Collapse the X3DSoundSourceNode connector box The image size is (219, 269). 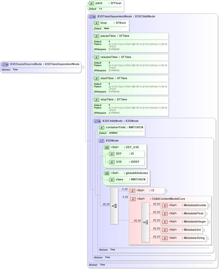82,67
